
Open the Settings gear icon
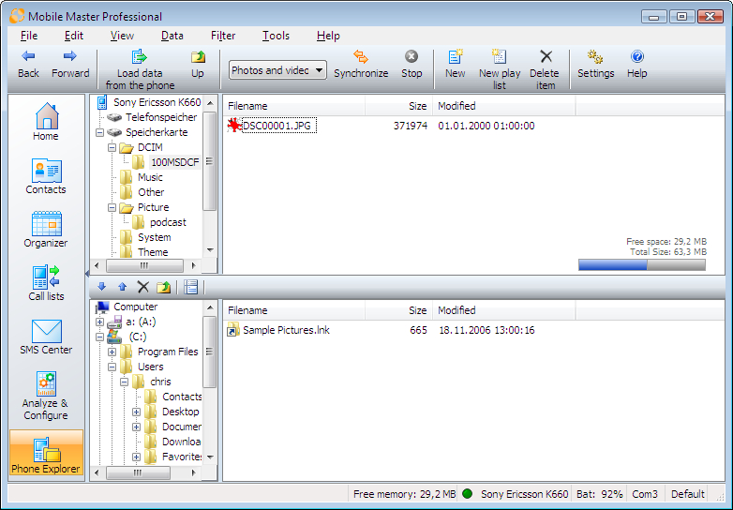coord(595,65)
